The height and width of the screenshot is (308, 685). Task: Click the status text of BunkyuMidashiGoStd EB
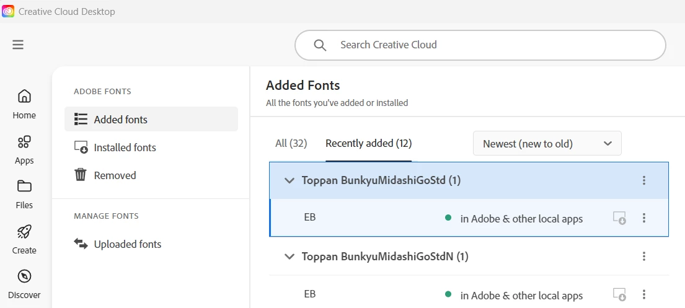pos(521,218)
